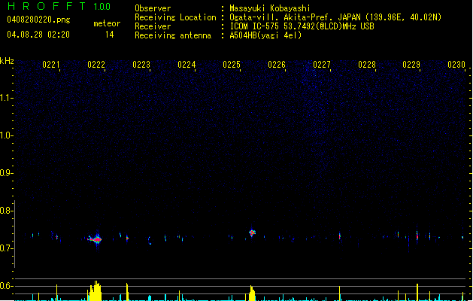Image resolution: width=473 pixels, height=301 pixels.
Task: Click time marker 0222
Action: (96, 65)
